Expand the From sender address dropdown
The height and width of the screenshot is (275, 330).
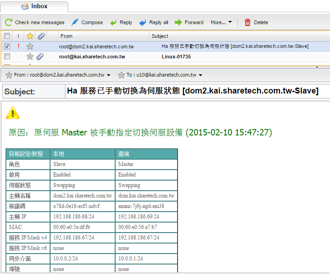(110, 75)
